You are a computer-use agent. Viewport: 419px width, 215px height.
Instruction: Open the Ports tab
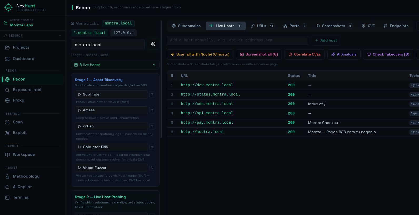(x=295, y=26)
